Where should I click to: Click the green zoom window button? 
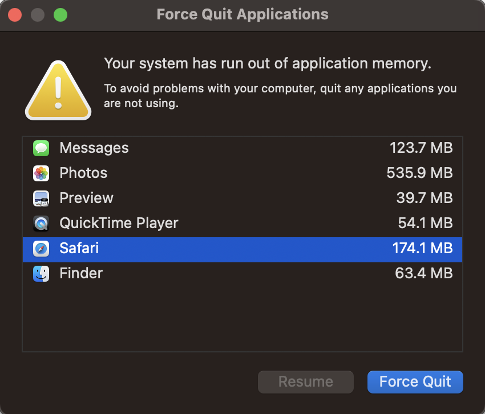point(60,15)
